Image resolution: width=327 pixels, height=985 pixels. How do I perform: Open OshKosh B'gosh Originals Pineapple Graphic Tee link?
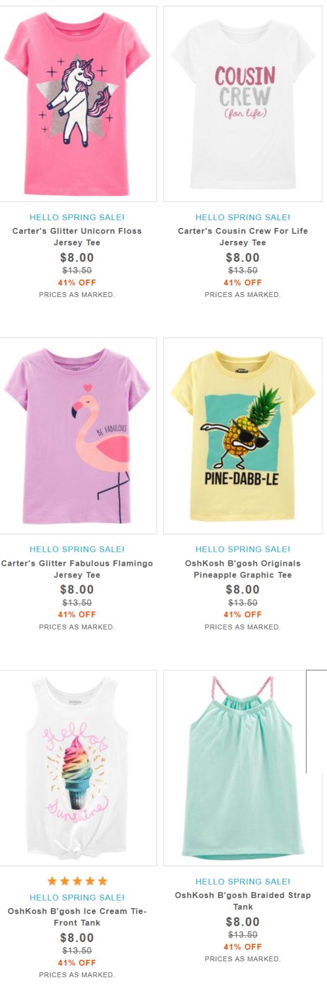point(243,569)
